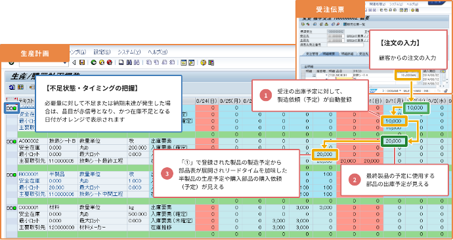Screen dimensions: 453x240
Task: Open the 設定(S) menu
Action: tap(102, 52)
